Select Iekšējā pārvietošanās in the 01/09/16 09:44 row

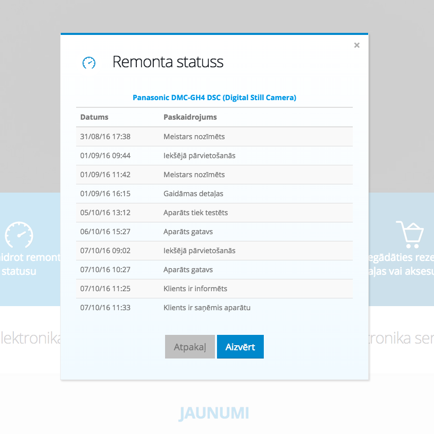pos(200,156)
